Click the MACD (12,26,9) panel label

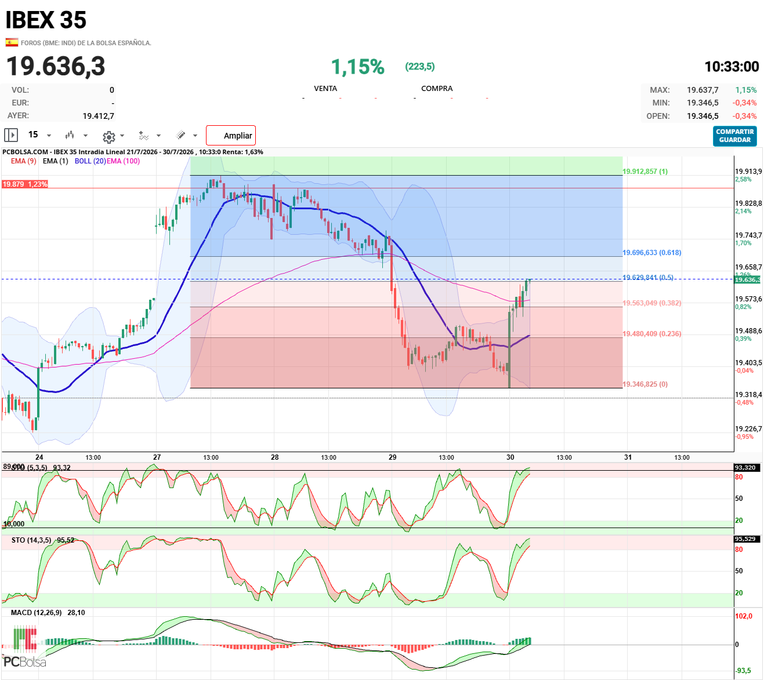[36, 613]
